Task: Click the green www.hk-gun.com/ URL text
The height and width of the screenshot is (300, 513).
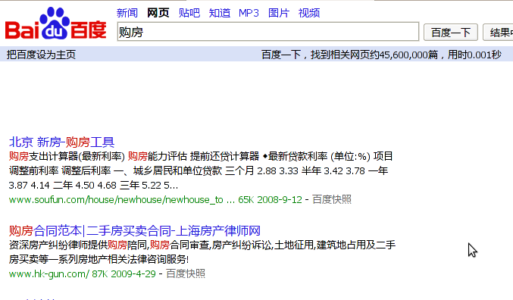Action: [x=48, y=273]
